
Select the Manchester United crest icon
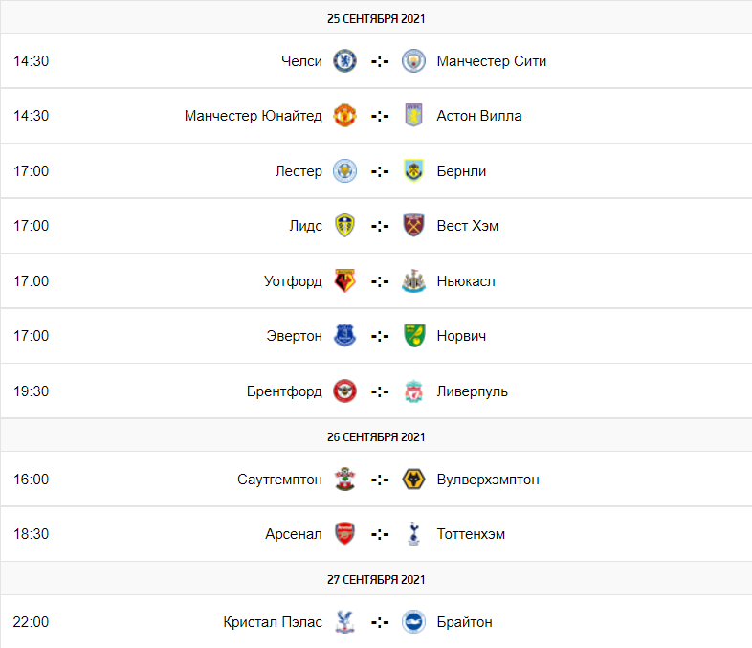[344, 116]
